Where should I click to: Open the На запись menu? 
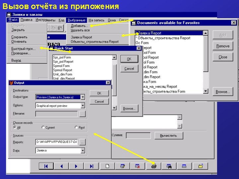click(97, 20)
